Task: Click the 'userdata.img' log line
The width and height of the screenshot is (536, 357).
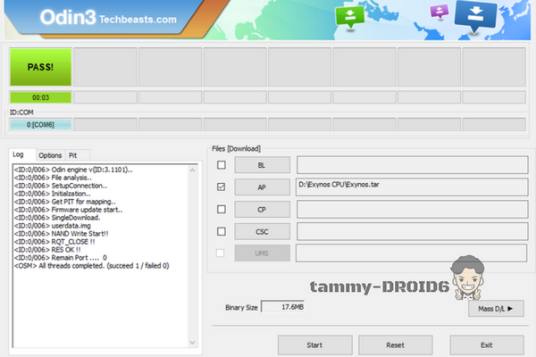Action: tap(53, 226)
